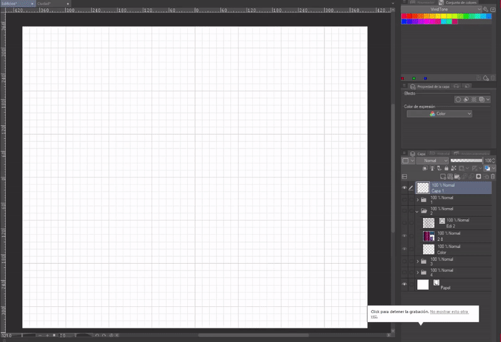Click the zoom out minus icon
501x342 pixels.
click(x=40, y=335)
